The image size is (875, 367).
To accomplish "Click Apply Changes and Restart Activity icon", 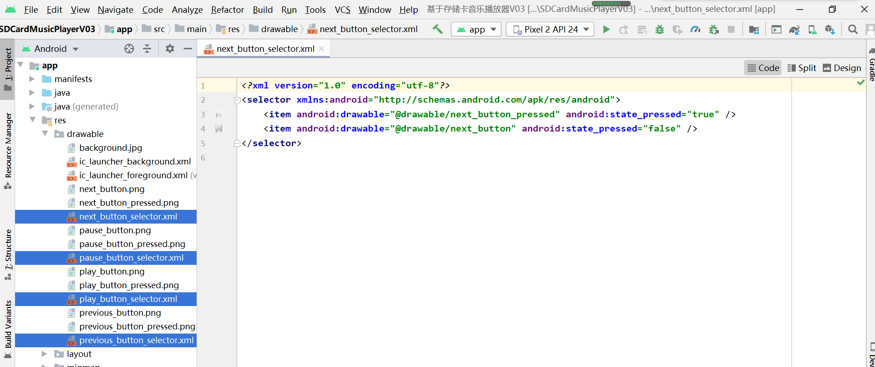I will tap(623, 30).
